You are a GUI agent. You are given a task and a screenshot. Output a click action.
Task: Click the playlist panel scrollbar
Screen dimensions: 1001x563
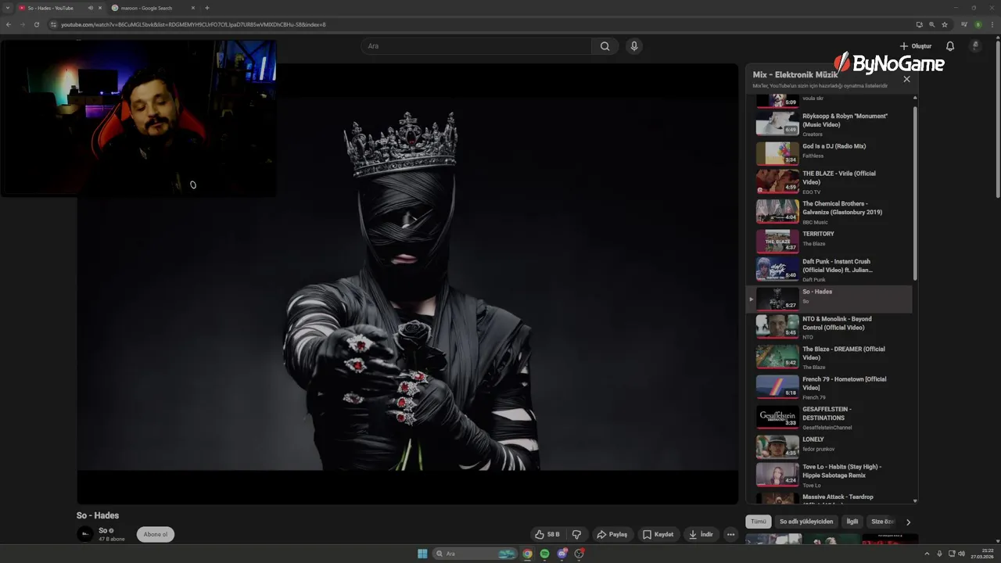click(915, 194)
